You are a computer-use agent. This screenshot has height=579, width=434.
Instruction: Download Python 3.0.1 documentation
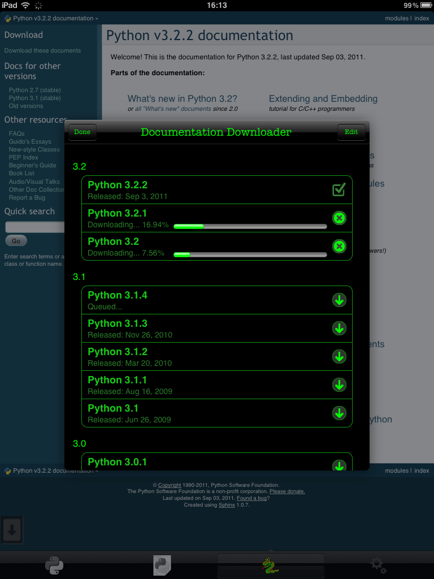[x=339, y=465]
